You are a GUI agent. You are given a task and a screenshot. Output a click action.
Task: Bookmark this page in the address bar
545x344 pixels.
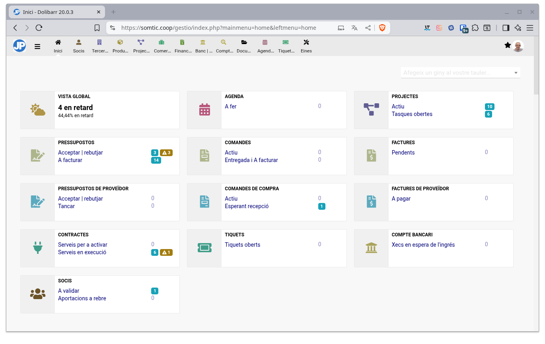(97, 28)
